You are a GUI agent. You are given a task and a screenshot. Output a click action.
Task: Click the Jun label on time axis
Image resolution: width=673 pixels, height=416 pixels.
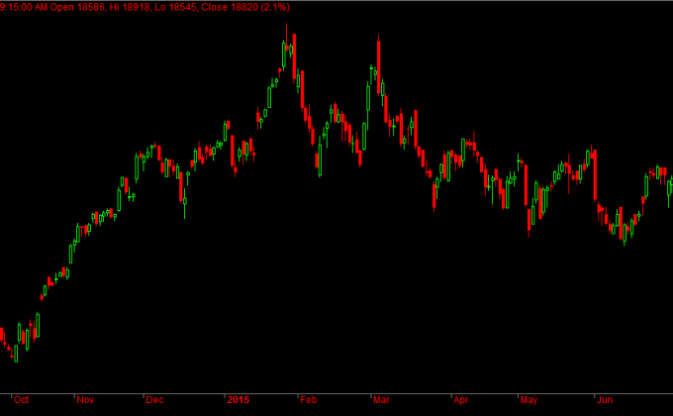click(605, 400)
